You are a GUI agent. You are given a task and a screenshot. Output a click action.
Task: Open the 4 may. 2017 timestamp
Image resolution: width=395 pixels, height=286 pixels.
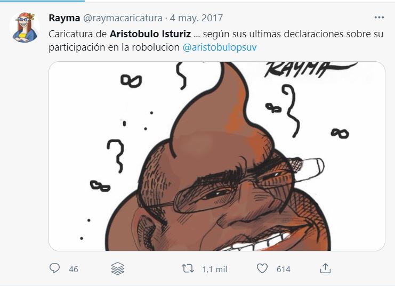tap(197, 18)
